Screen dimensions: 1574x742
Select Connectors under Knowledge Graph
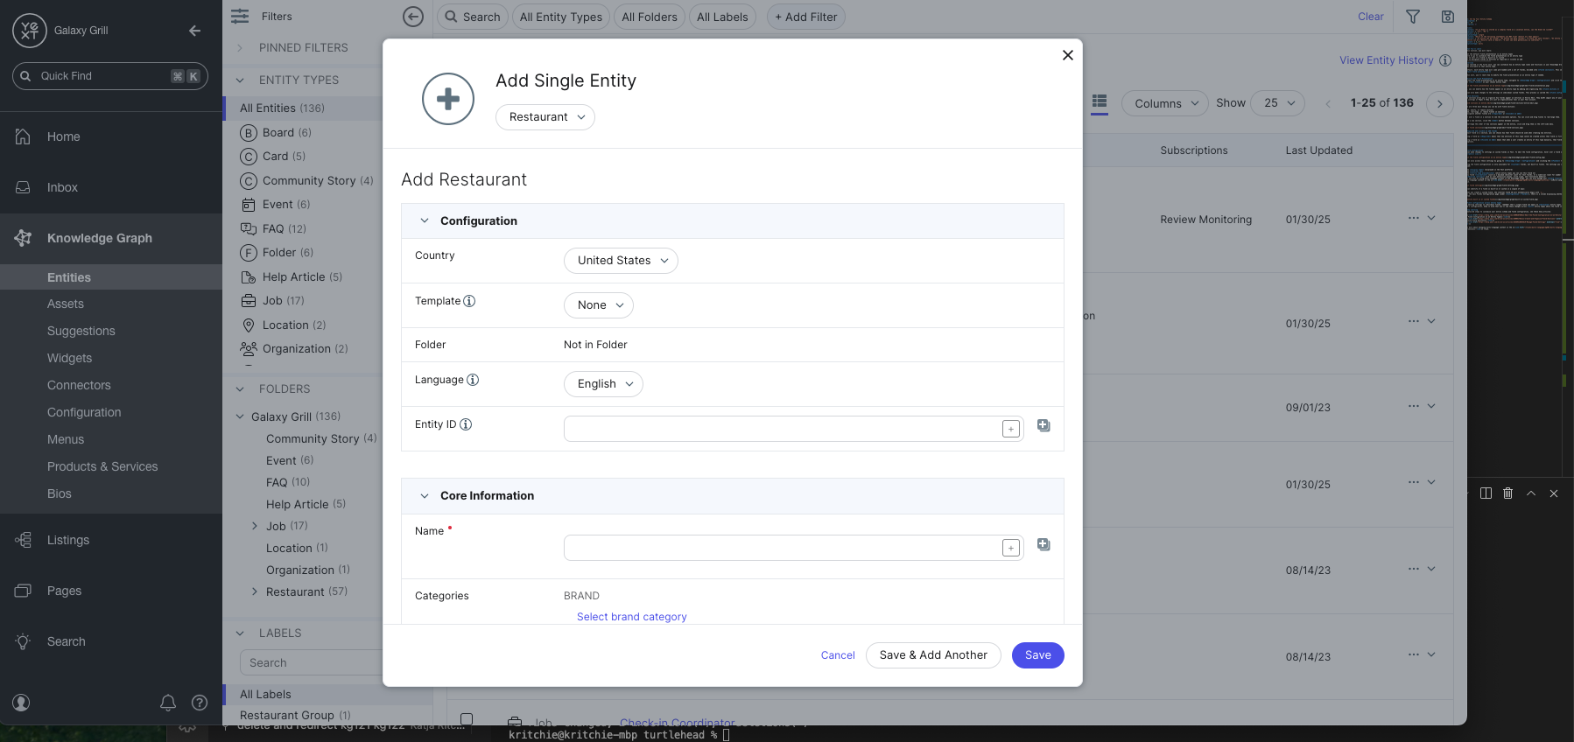pyautogui.click(x=79, y=386)
